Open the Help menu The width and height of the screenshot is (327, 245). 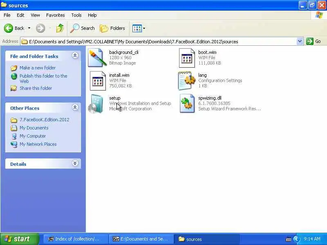point(92,15)
